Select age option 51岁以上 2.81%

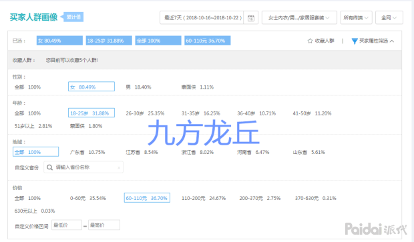click(33, 126)
